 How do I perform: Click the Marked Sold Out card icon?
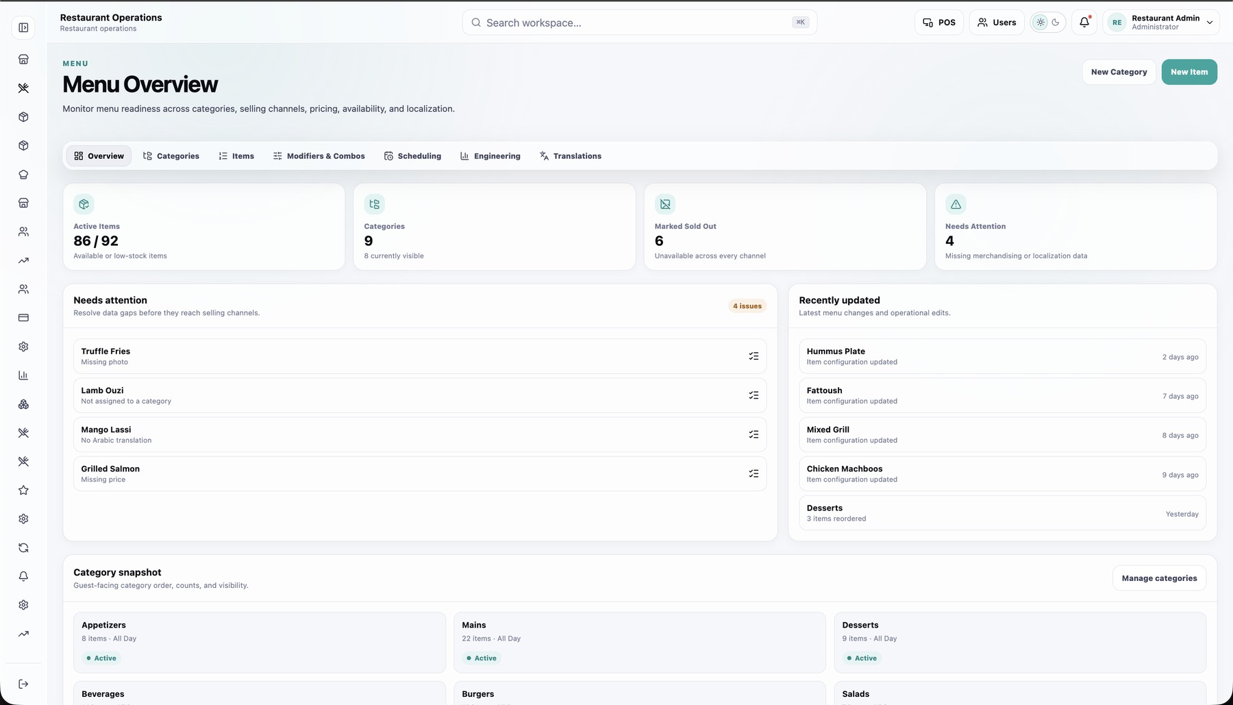665,204
